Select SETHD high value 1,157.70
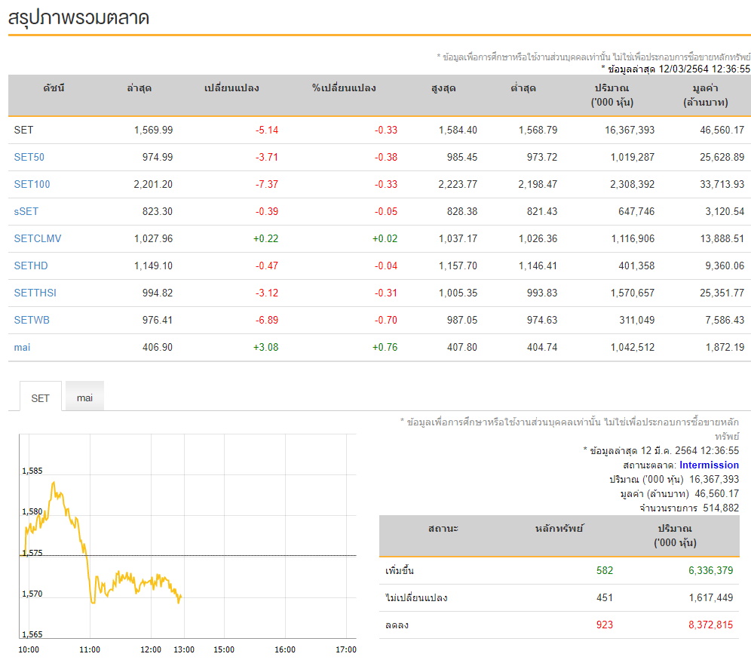This screenshot has height=663, width=751. point(458,266)
